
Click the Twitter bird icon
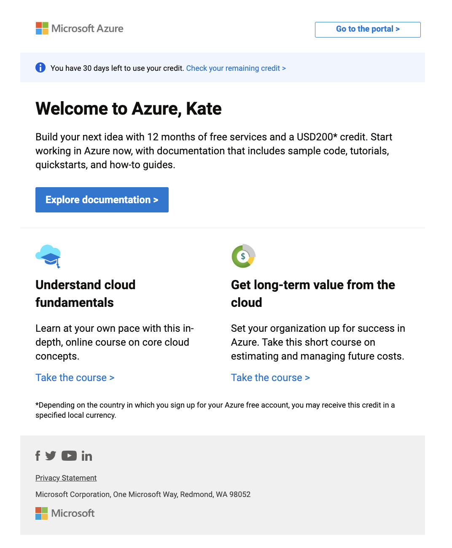(x=51, y=456)
